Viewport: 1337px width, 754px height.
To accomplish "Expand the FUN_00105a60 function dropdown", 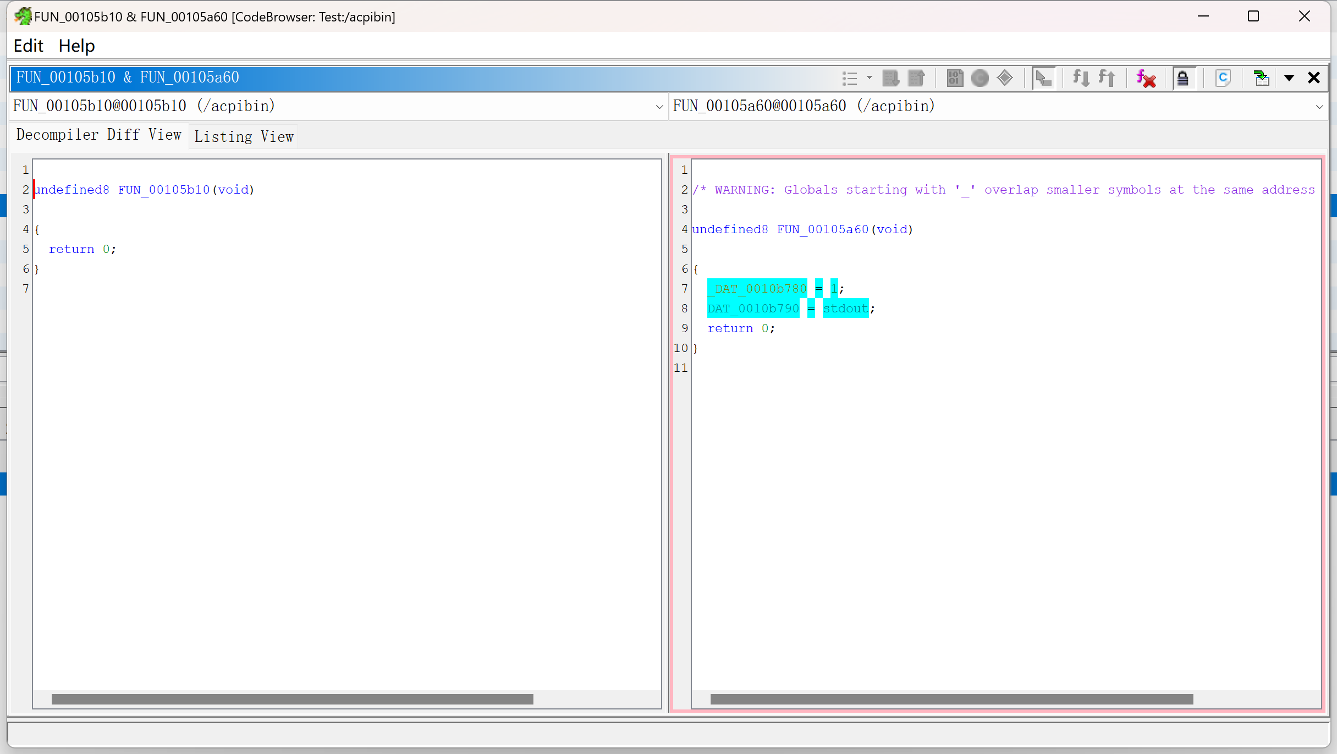I will tap(1319, 107).
